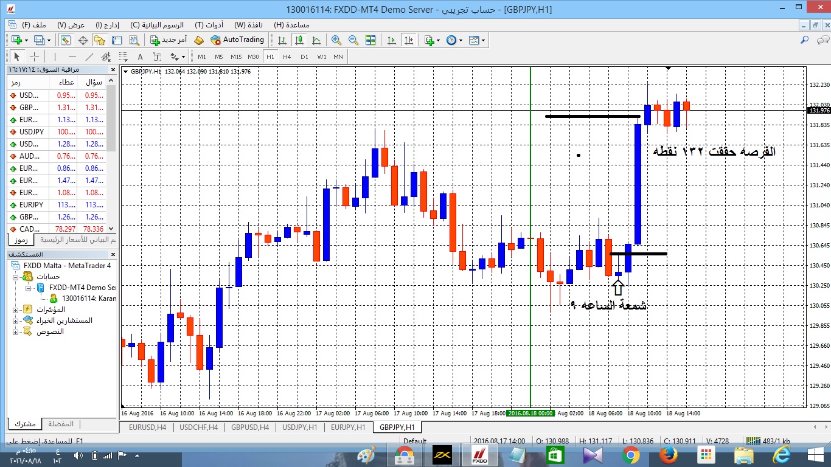831x467 pixels.
Task: Select account 130016114: Karan in Navigator
Action: click(x=83, y=299)
